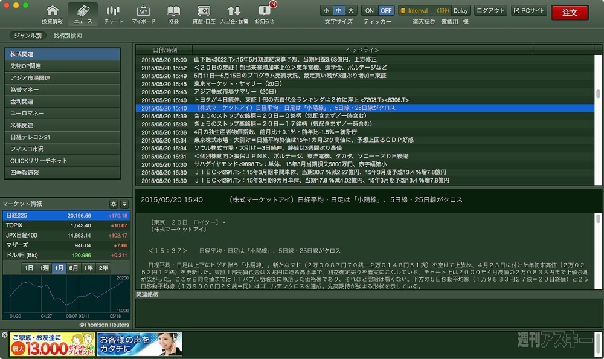Open the 入出金・振替 arrows icon
Image resolution: width=604 pixels, height=359 pixels.
point(234,15)
